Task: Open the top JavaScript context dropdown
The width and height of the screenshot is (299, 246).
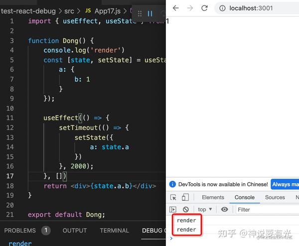Action: click(205, 210)
